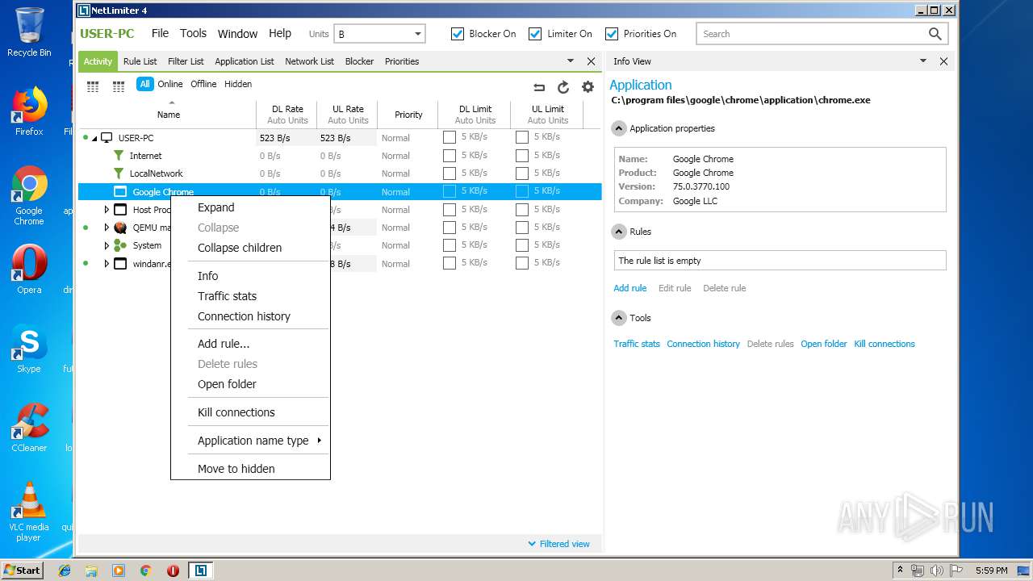
Task: Open VLC media player desktop shortcut
Action: (29, 512)
